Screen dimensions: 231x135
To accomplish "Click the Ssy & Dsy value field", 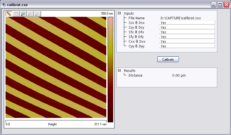I will pyautogui.click(x=187, y=27).
